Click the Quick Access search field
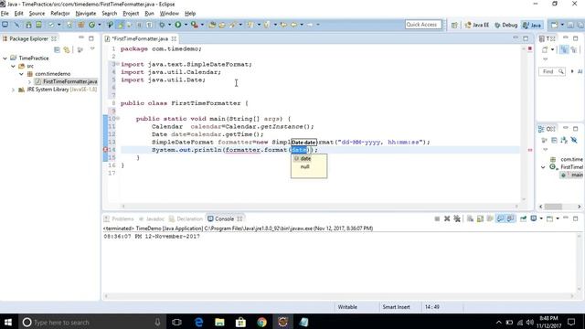 click(x=423, y=25)
